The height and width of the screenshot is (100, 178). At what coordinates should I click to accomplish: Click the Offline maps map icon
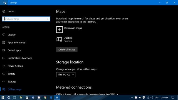4,89
